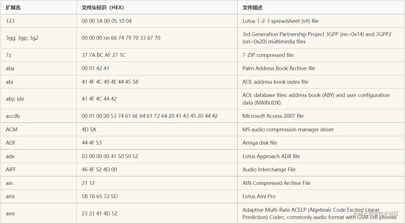Image resolution: width=405 pixels, height=223 pixels.
Task: Select the 7z extension cell
Action: coord(9,55)
